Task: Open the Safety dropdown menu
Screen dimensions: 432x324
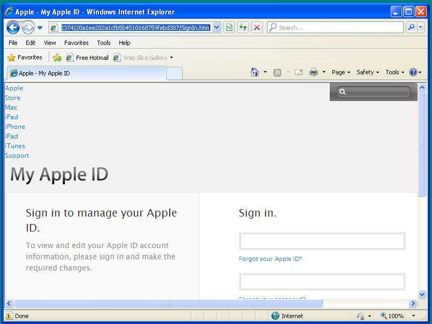Action: coord(368,72)
